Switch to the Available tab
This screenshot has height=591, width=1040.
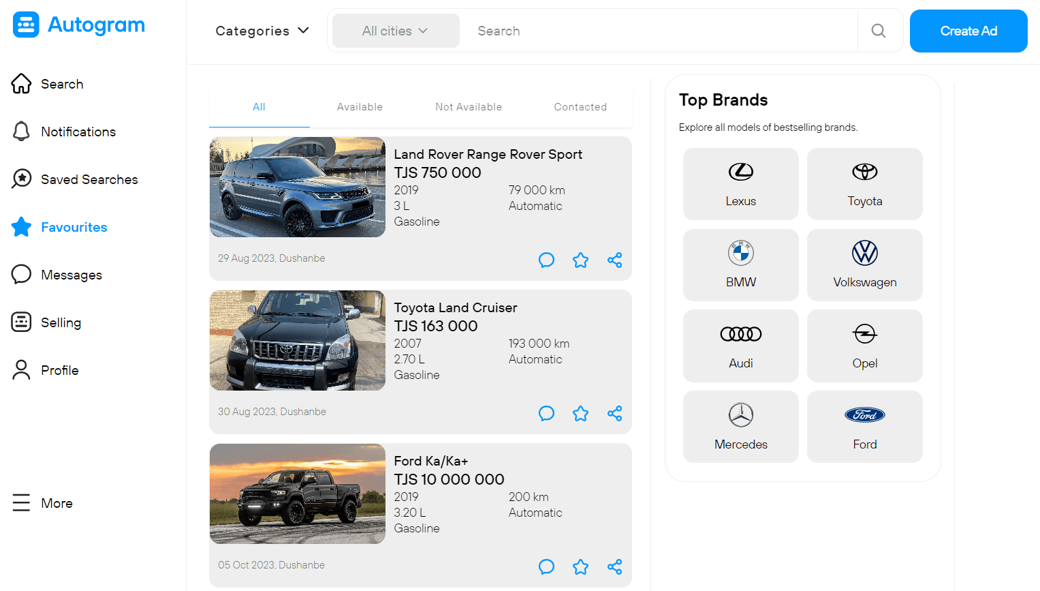[360, 107]
